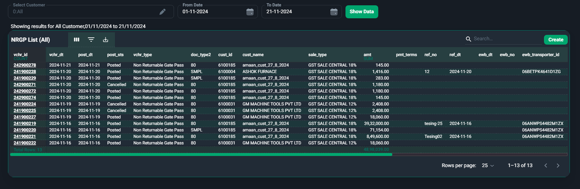Sort by ref_dt column header
This screenshot has height=189, width=580.
pyautogui.click(x=455, y=55)
